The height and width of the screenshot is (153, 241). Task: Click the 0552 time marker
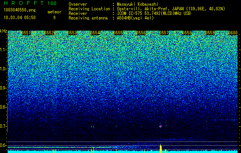pos(49,33)
